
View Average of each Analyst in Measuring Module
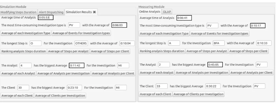157,73
